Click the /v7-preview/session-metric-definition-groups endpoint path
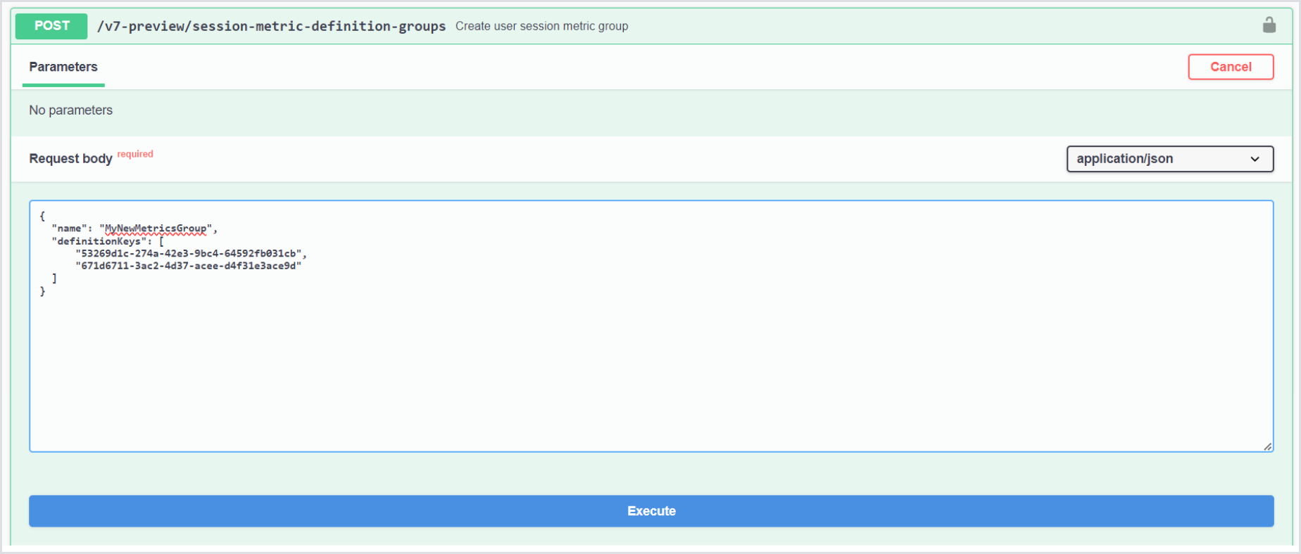This screenshot has width=1301, height=554. 271,26
